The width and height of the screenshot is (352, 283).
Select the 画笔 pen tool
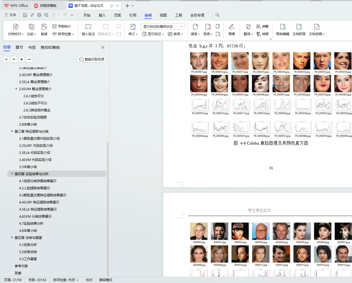coord(232,30)
